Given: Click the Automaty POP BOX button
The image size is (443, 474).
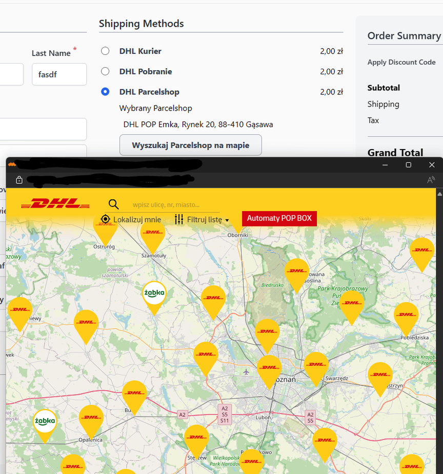Looking at the screenshot, I should (x=279, y=218).
